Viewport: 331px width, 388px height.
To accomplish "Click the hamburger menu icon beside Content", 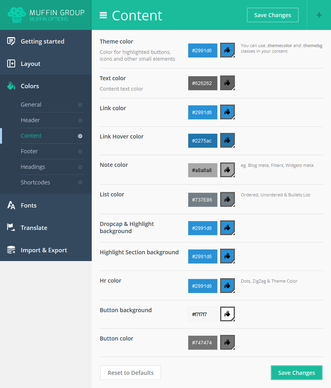I will coord(103,16).
